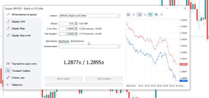Zoom in the tick chart
This screenshot has height=98, width=209.
point(156,14)
